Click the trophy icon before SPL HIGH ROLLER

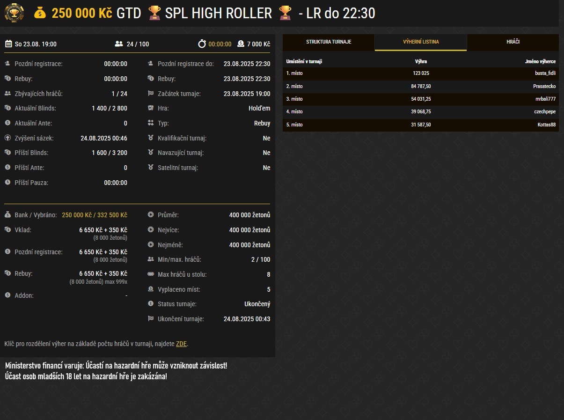pyautogui.click(x=154, y=13)
